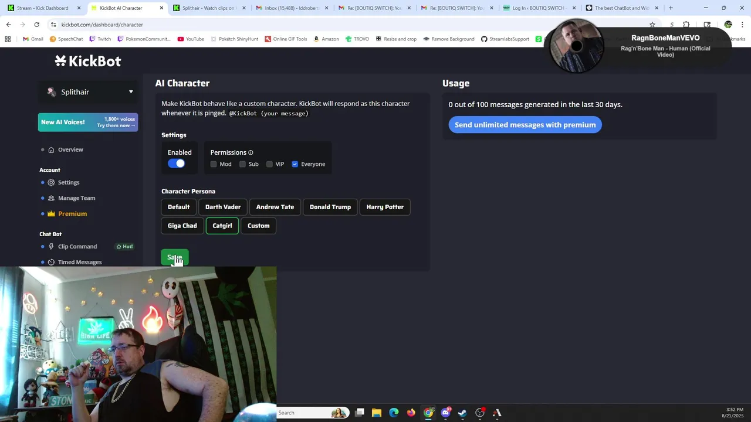Open Clip Command lightning icon
Viewport: 751px width, 422px height.
[51, 247]
